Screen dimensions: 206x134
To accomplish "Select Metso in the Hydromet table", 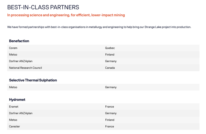I will [13, 120].
